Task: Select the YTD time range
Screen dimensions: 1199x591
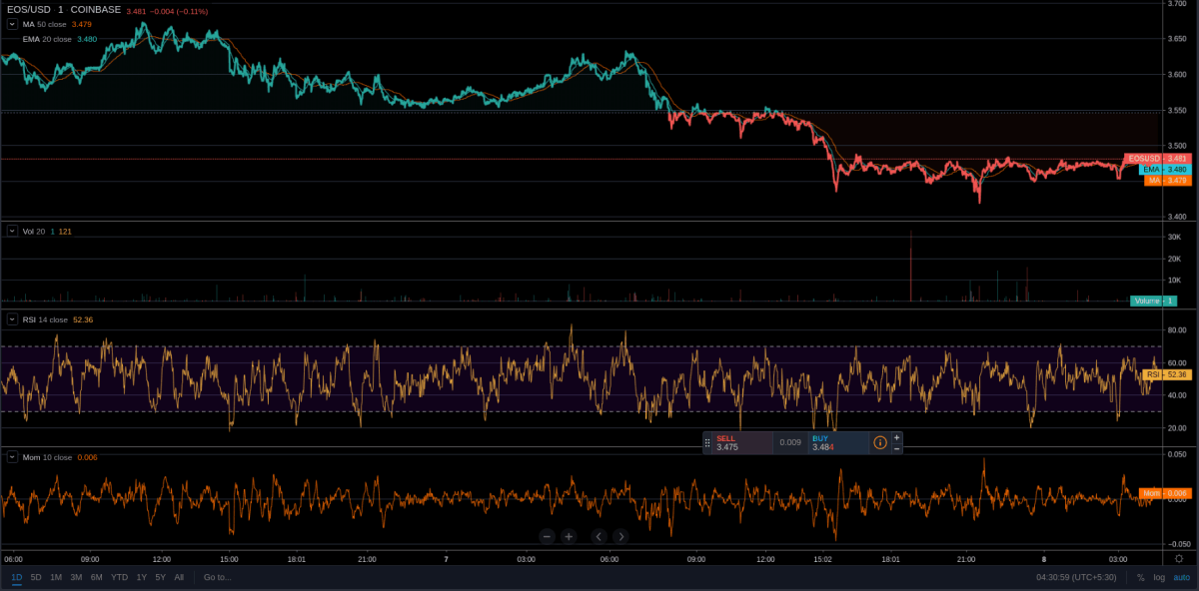Action: [119, 577]
